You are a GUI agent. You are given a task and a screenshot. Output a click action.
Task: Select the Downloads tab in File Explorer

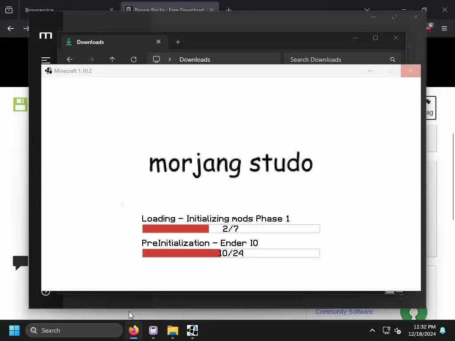pyautogui.click(x=114, y=42)
